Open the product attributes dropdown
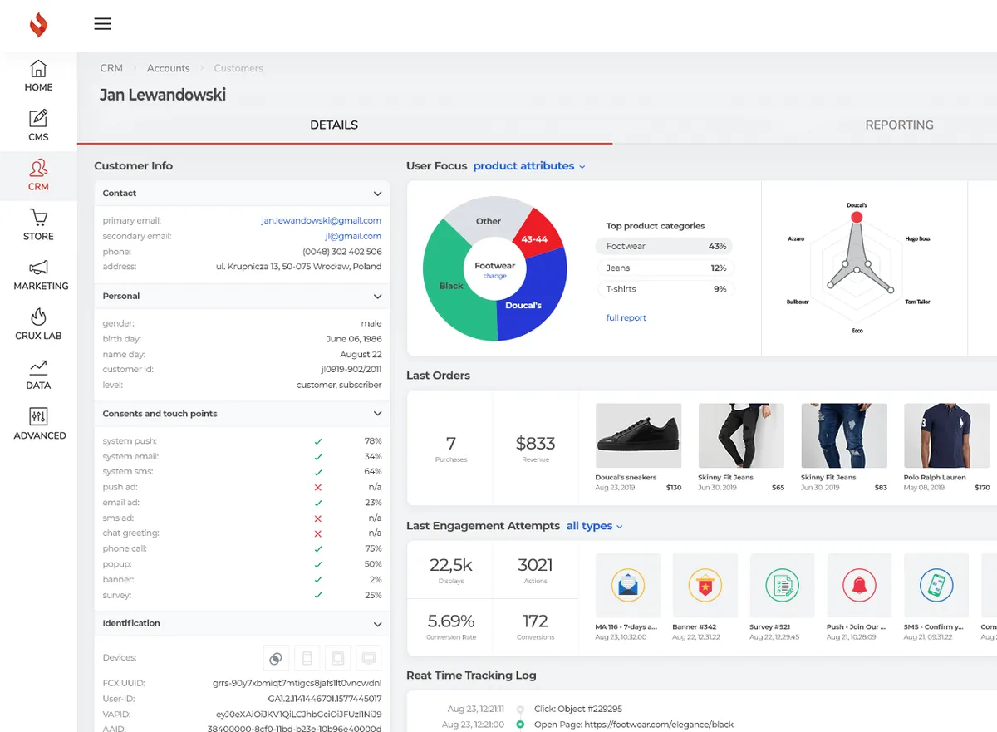 pos(529,166)
